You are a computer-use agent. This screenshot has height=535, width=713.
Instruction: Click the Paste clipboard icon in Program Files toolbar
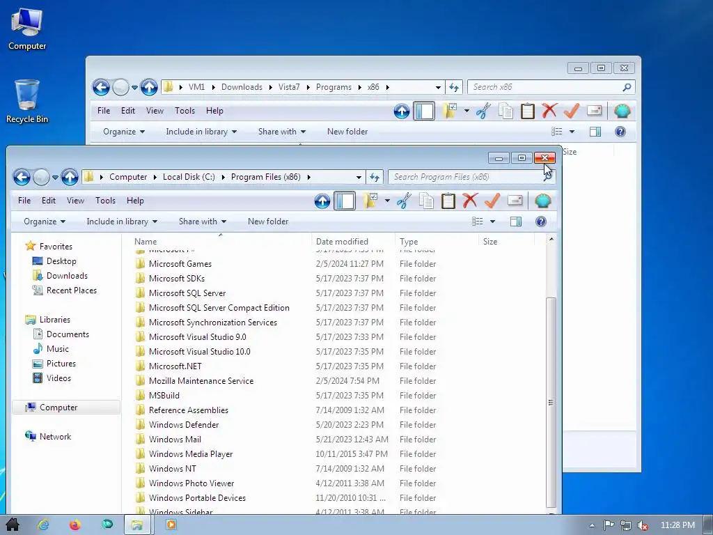(448, 201)
